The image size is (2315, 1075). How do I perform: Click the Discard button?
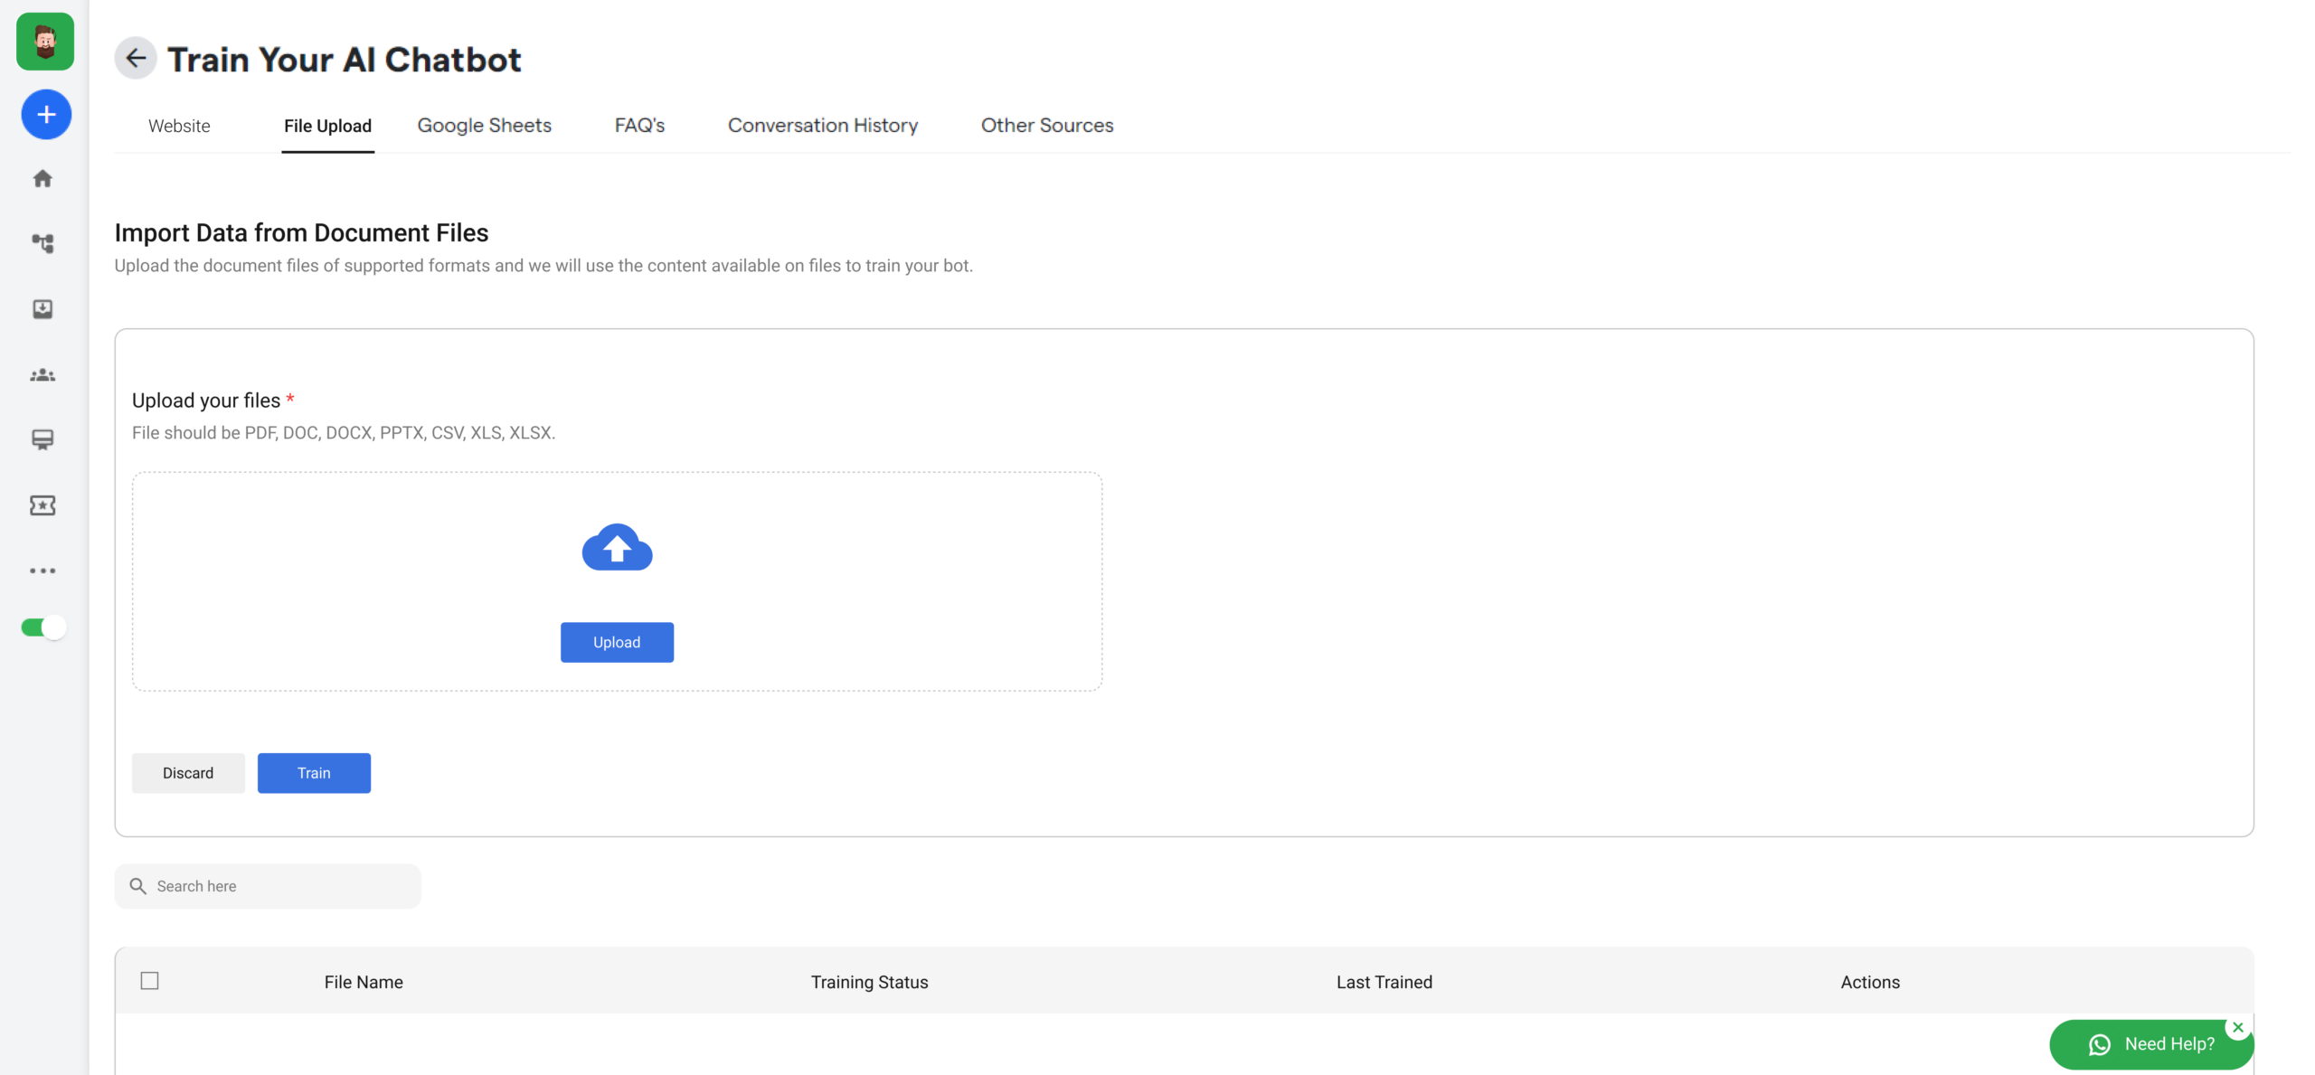click(x=188, y=773)
